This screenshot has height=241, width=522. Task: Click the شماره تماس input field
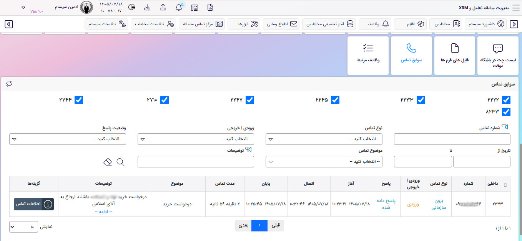[452, 139]
